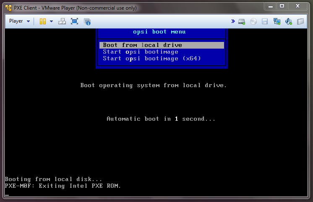313x202 pixels.
Task: Pause the virtual machine
Action: pos(43,21)
